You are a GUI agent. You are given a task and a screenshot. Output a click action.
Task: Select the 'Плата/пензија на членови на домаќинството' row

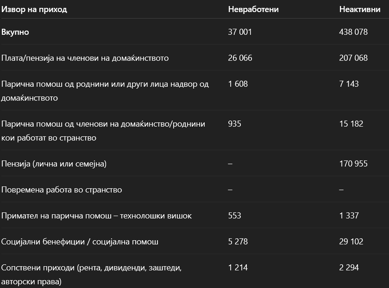click(x=85, y=58)
